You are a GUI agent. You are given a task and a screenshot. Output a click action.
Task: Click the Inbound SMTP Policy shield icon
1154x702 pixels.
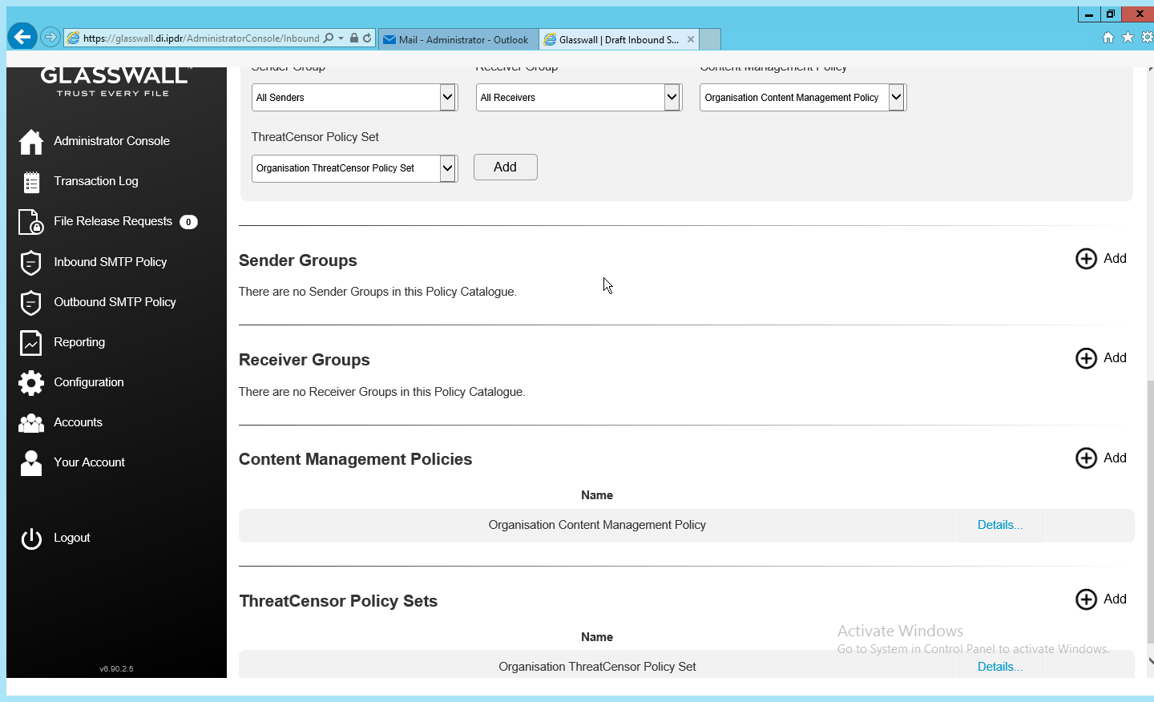point(30,262)
